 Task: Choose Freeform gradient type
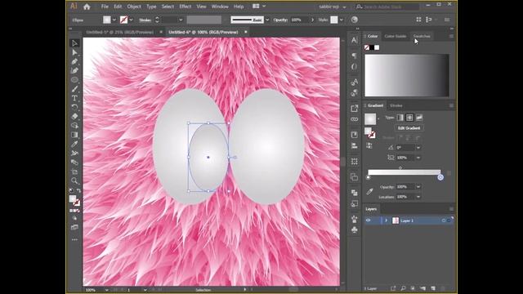419,118
